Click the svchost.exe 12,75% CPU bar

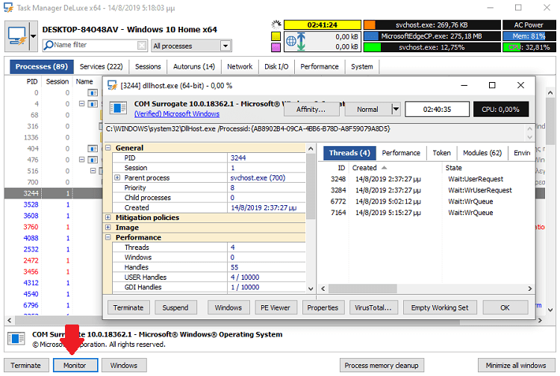432,47
